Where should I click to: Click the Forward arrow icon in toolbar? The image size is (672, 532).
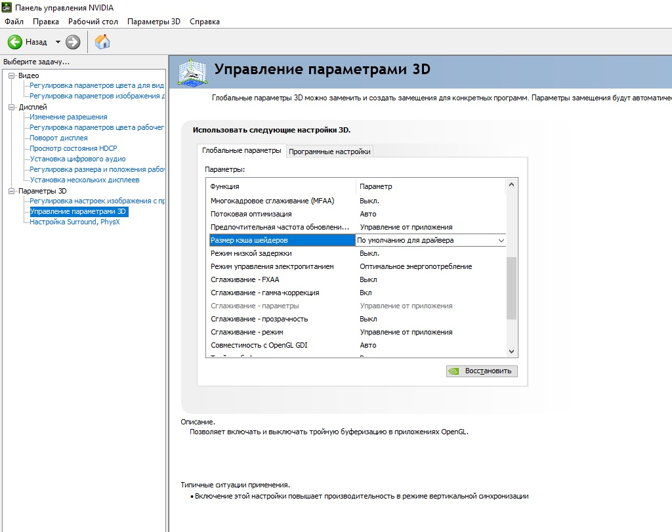click(x=73, y=42)
